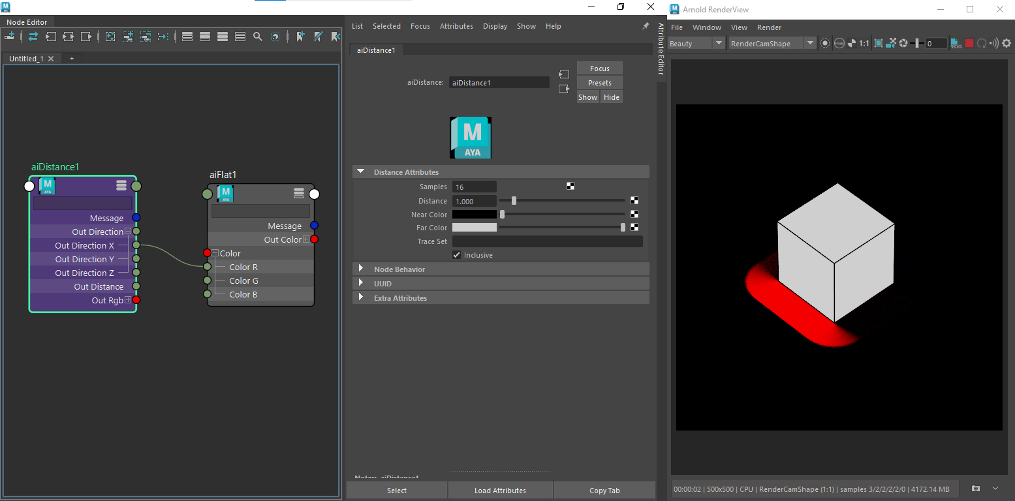Viewport: 1015px width, 501px height.
Task: Click the create bookmark icon
Action: [300, 37]
